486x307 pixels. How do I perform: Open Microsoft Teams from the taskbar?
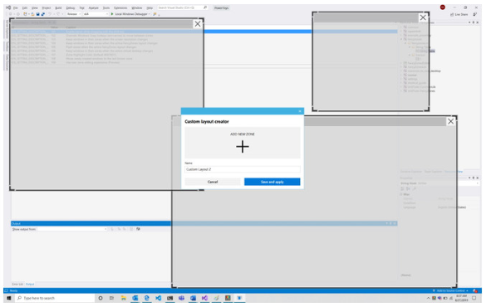(181, 298)
